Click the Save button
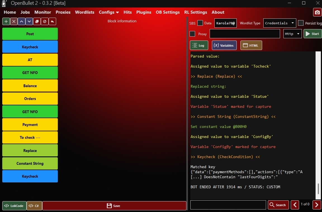 click(x=114, y=206)
